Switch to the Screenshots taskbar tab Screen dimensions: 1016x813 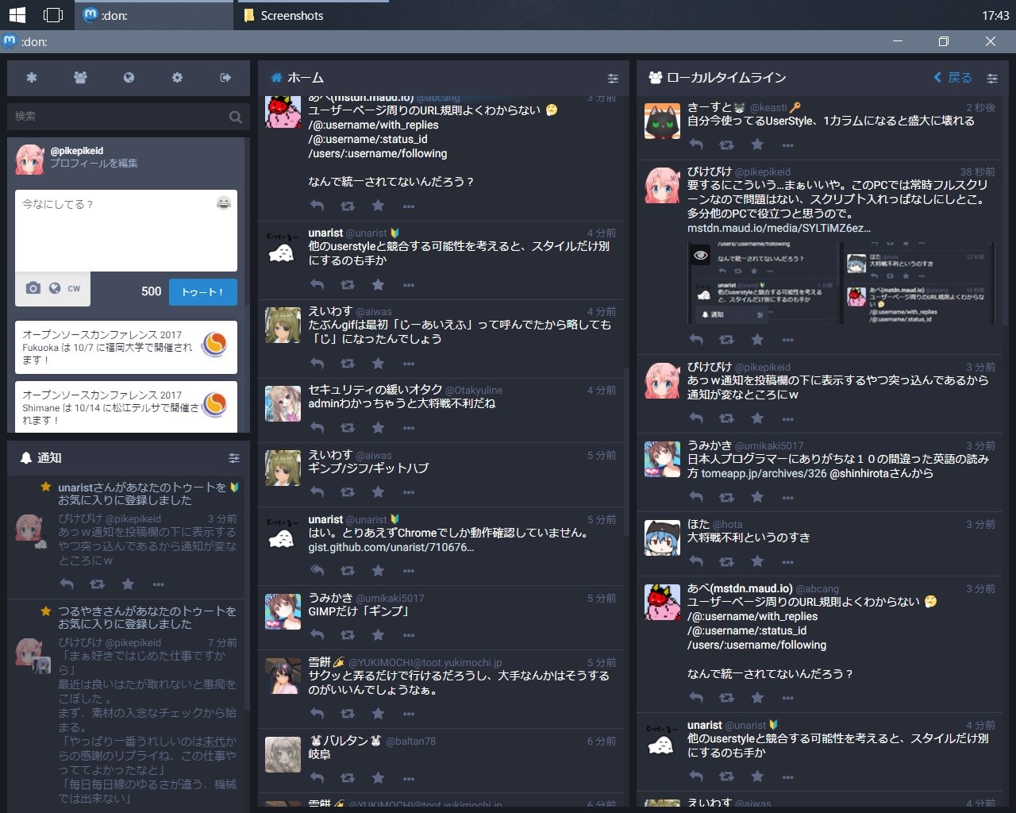291,15
